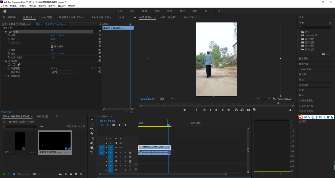Click the Export Frame camera icon

pos(248,110)
